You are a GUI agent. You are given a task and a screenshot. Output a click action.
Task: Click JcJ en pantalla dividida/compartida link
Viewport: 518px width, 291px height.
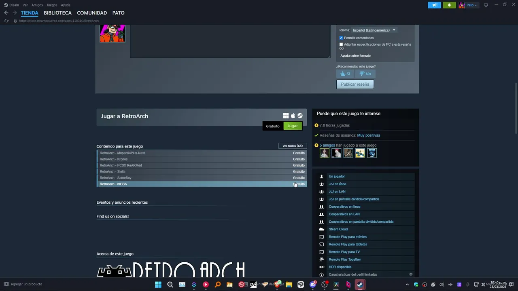click(x=354, y=199)
